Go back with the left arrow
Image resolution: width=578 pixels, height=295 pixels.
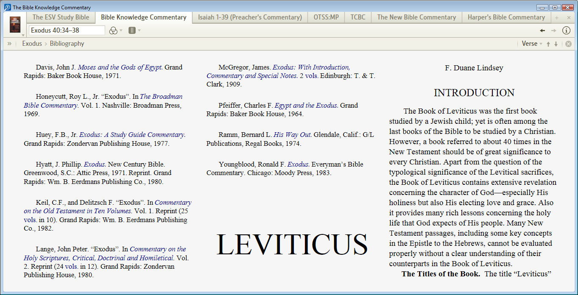coord(542,31)
